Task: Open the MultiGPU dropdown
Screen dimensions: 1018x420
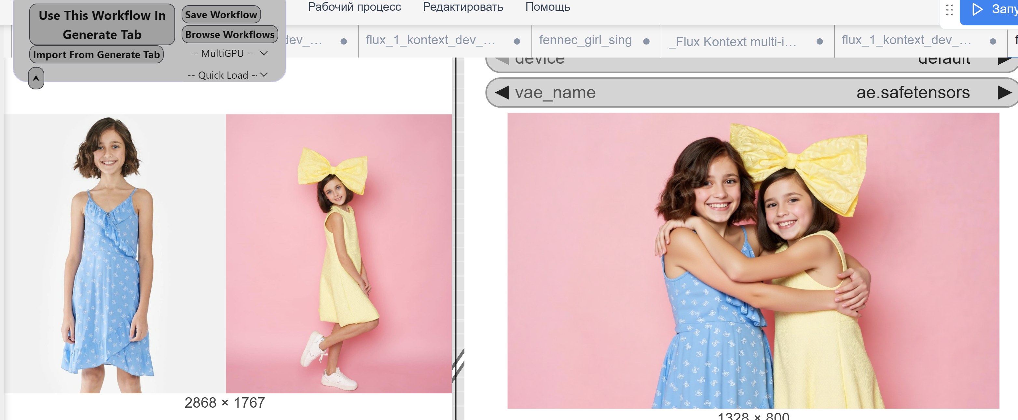Action: coord(229,53)
